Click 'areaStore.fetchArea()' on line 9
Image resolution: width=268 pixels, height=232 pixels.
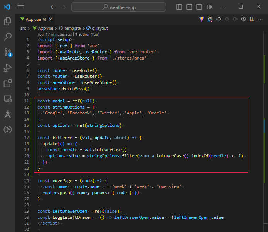(63, 89)
